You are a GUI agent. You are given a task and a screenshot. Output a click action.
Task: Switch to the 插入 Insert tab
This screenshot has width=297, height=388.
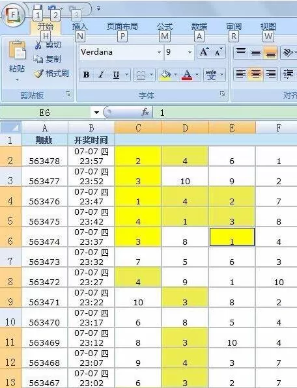click(80, 26)
